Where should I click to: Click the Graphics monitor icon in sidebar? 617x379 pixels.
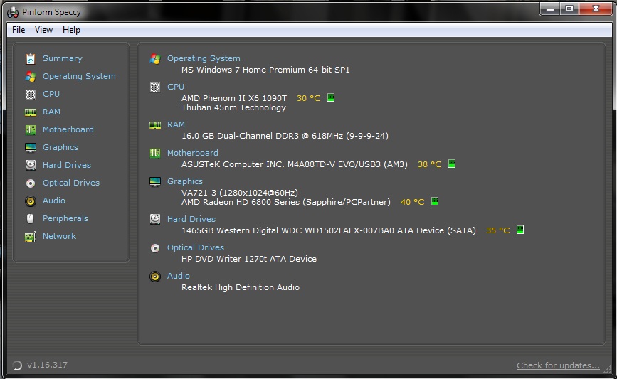point(31,147)
